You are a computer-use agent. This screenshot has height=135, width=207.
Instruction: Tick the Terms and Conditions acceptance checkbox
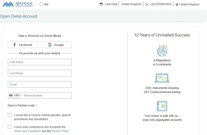point(10,127)
